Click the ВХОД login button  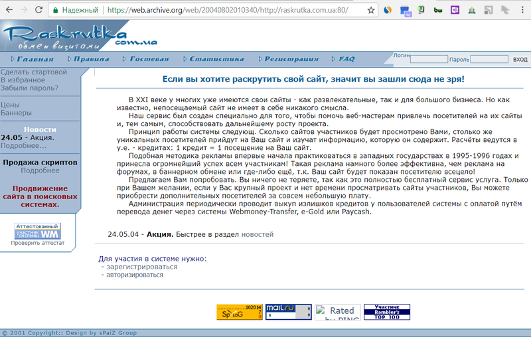pyautogui.click(x=520, y=60)
